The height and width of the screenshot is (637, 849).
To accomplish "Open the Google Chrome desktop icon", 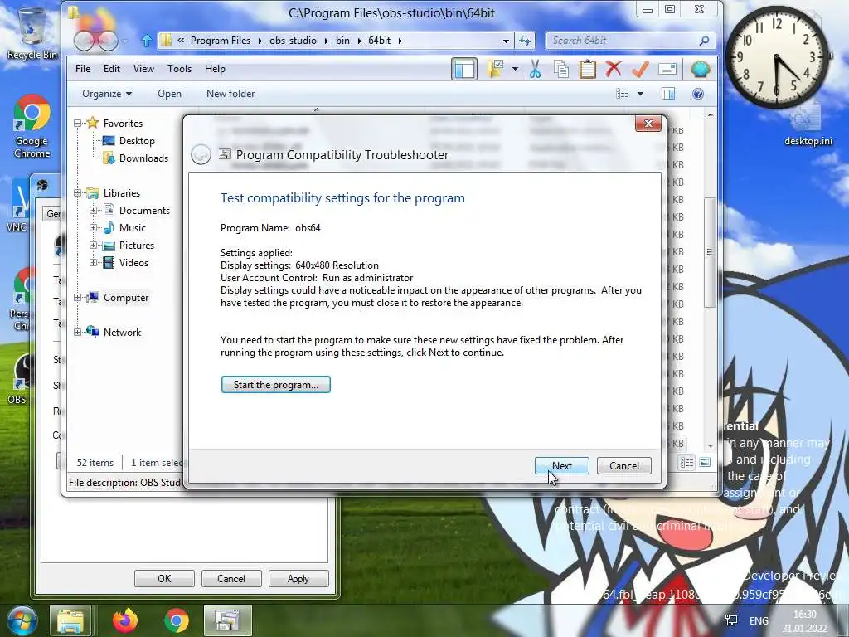I will [x=32, y=127].
